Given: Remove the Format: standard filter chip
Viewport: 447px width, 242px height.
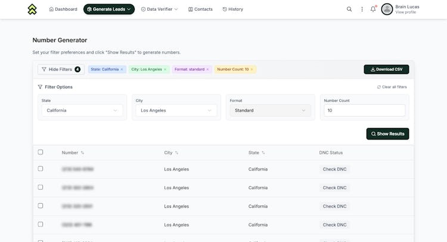Looking at the screenshot, I should pyautogui.click(x=207, y=69).
